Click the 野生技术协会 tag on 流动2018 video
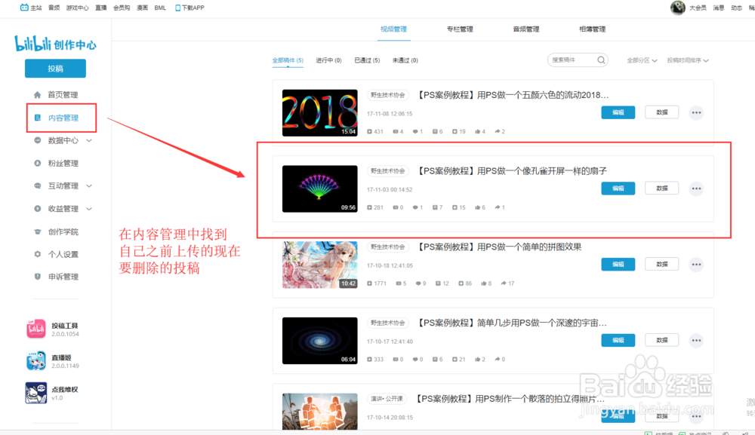The height and width of the screenshot is (435, 755). (387, 95)
